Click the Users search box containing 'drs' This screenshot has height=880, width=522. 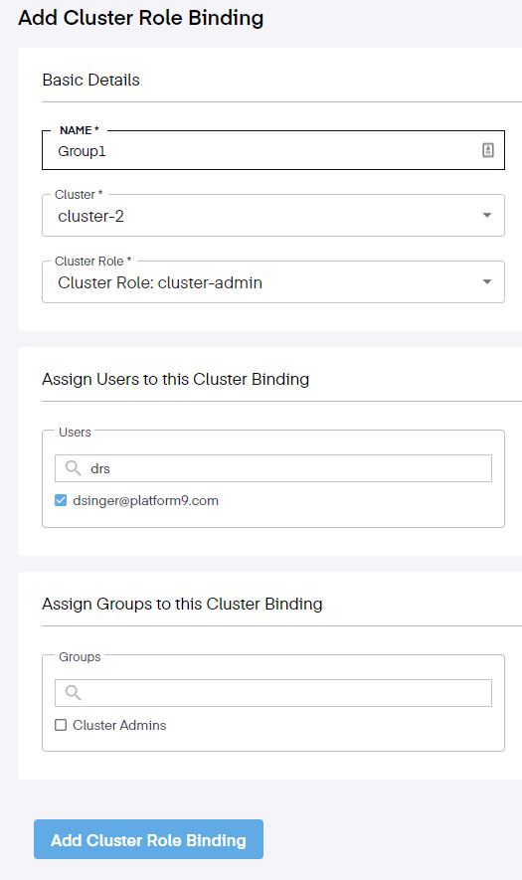[x=273, y=468]
